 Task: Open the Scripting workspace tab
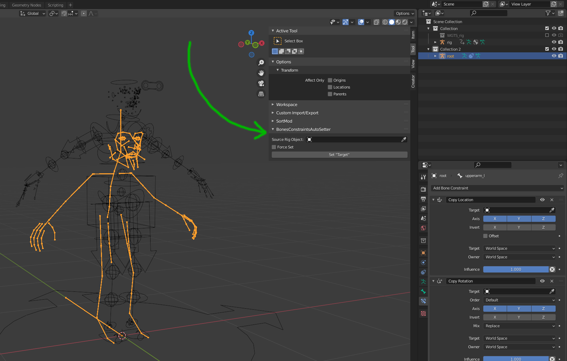55,5
